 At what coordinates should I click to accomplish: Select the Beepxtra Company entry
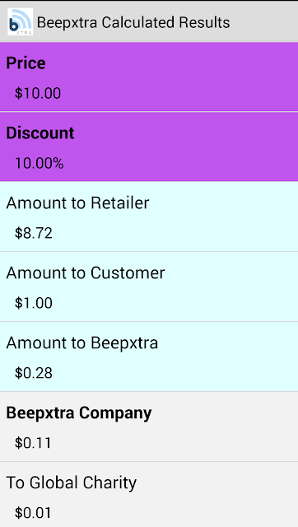(x=149, y=427)
